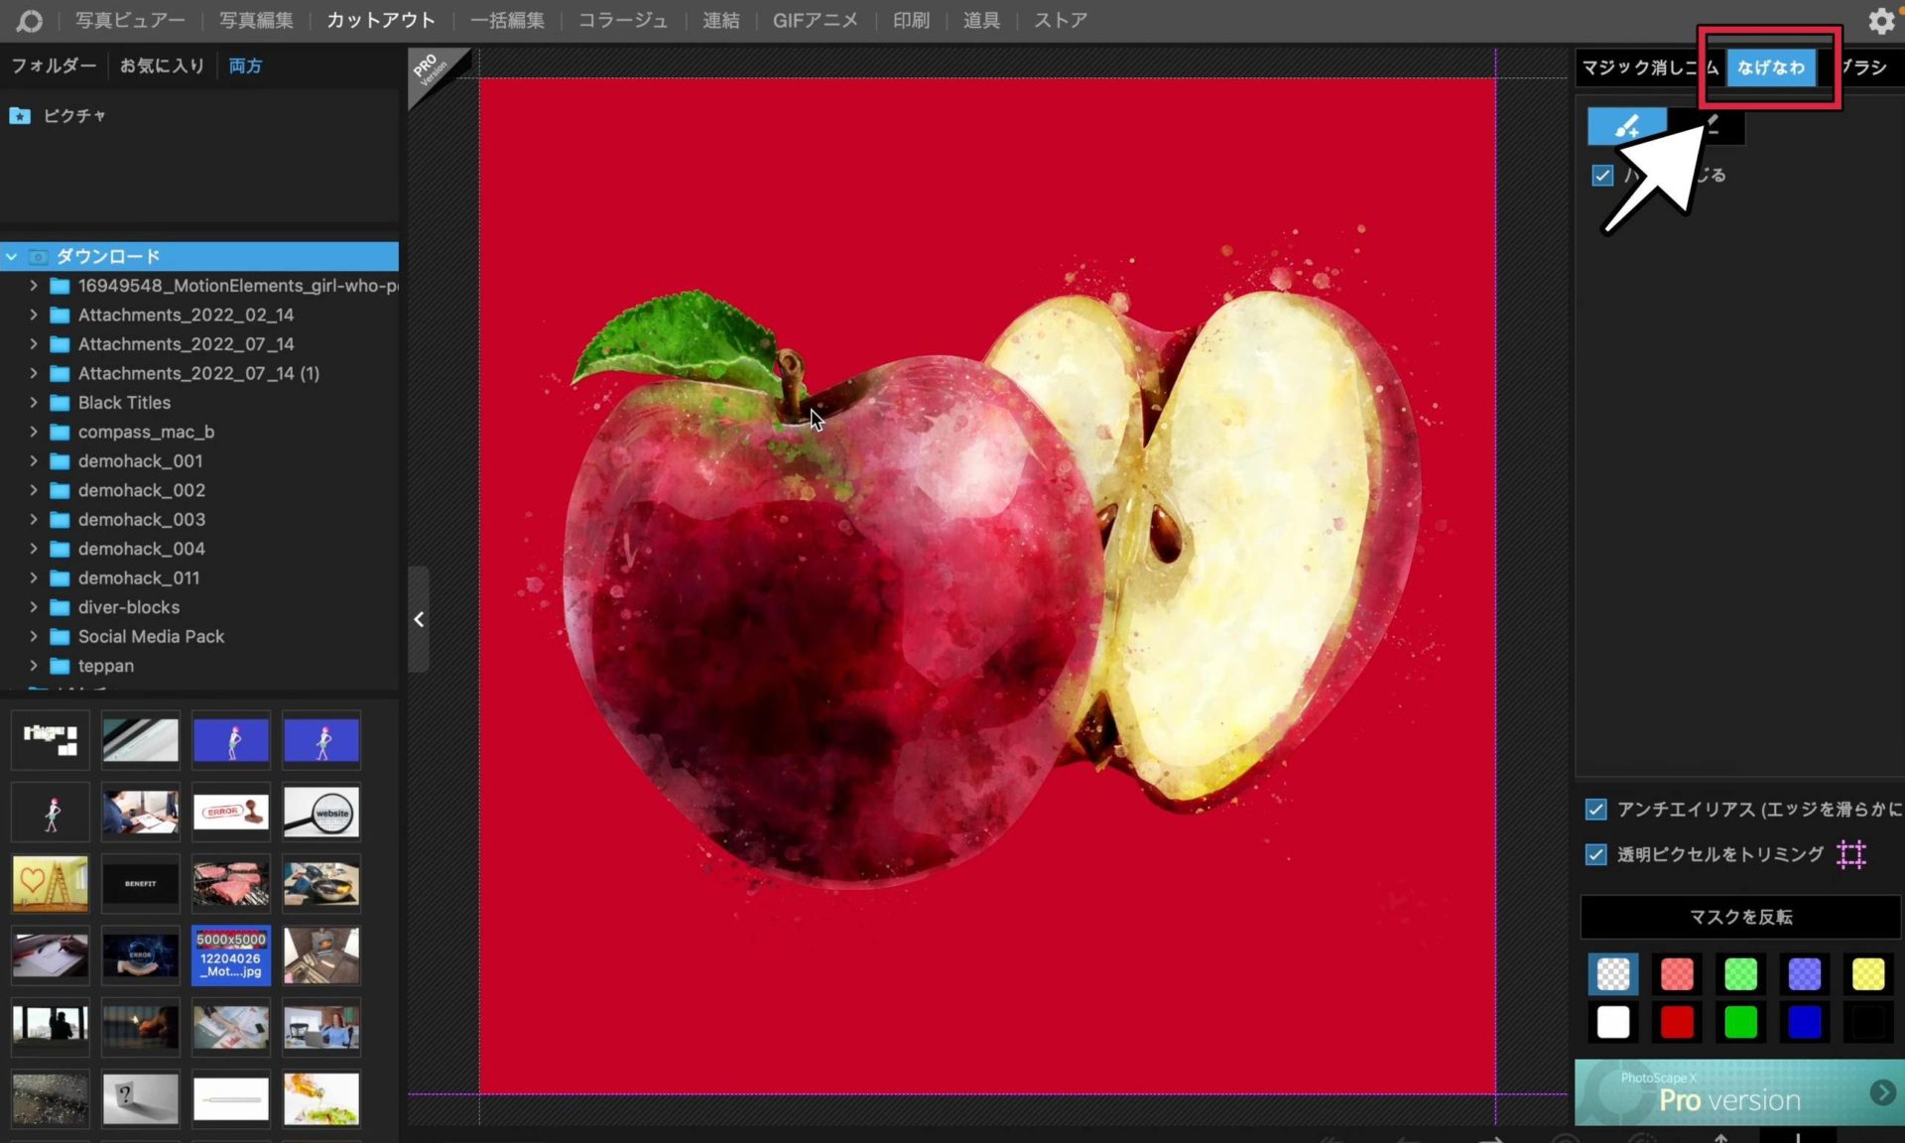Collapse the left panel with arrow
The image size is (1905, 1143).
pos(419,620)
